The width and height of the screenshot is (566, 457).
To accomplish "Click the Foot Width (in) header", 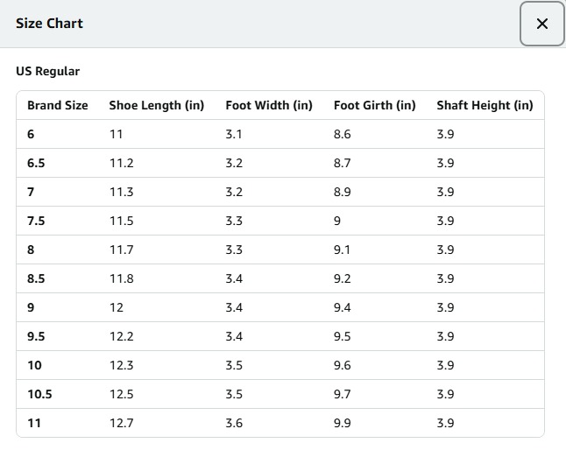I will (268, 105).
